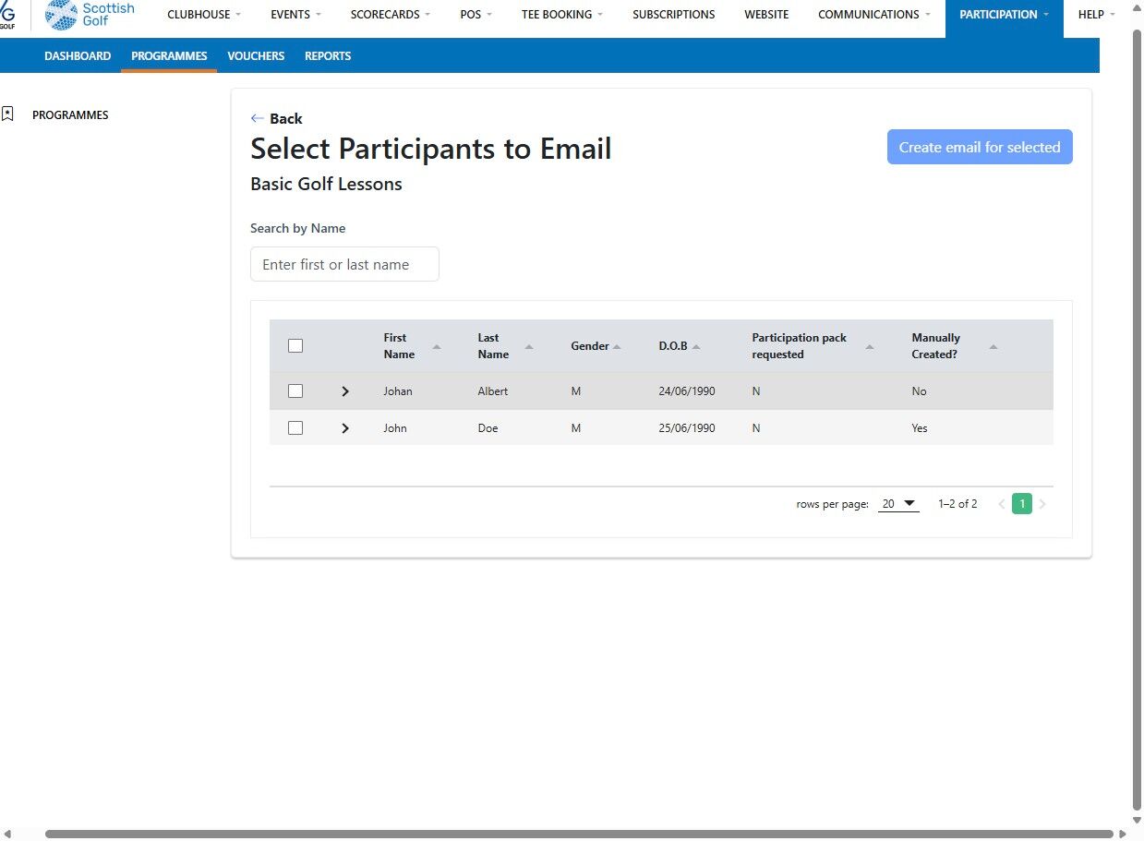Click the back arrow icon
The image size is (1144, 841).
[258, 118]
